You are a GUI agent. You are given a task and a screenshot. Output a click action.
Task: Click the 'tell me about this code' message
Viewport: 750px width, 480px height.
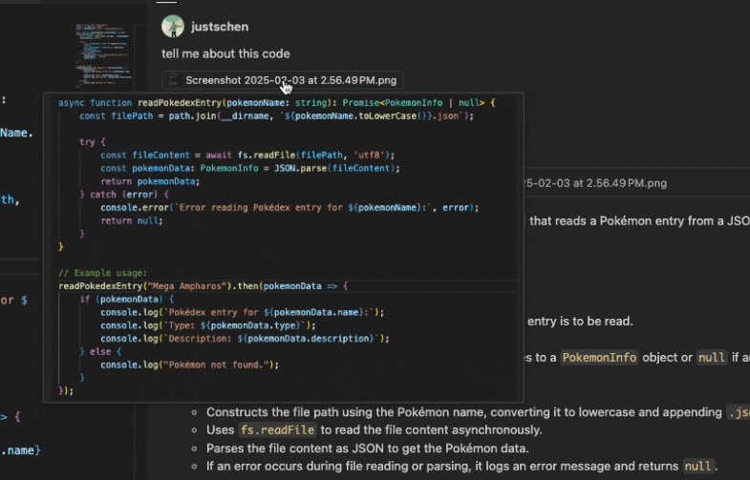pyautogui.click(x=225, y=53)
